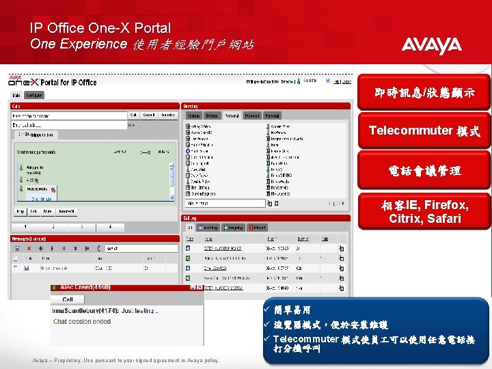Select the Outgoing tab in Call Log
The width and height of the screenshot is (492, 369).
click(x=234, y=228)
